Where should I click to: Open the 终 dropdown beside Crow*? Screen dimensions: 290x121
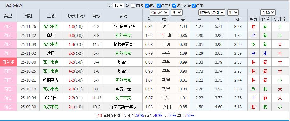click(x=177, y=13)
